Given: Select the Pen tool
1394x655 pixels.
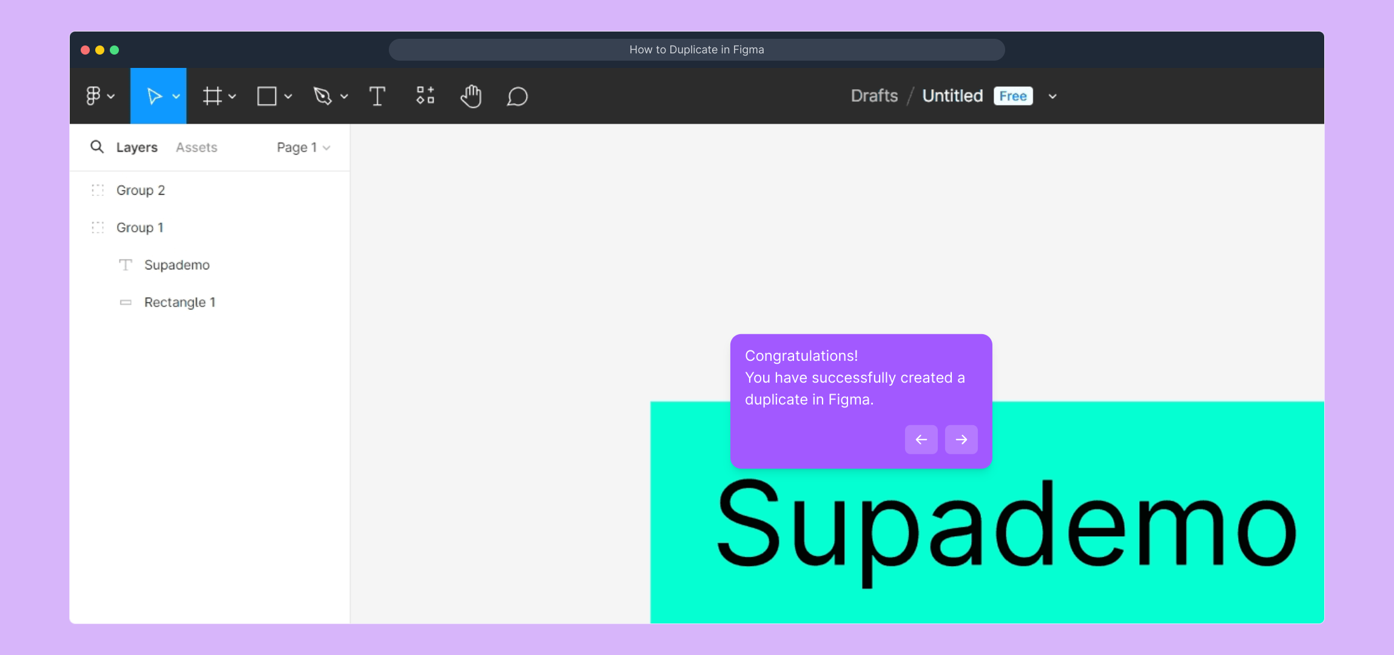Looking at the screenshot, I should click(x=322, y=96).
